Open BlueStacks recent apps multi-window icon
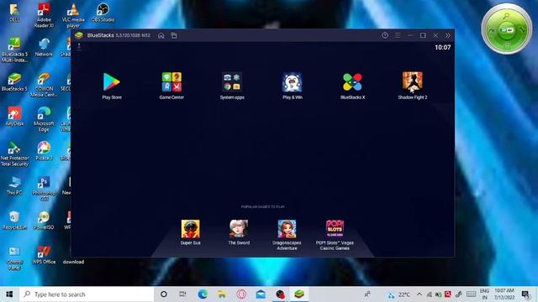 174,35
